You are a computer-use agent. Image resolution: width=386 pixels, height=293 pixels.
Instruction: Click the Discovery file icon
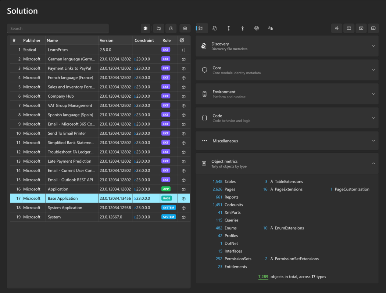[204, 46]
